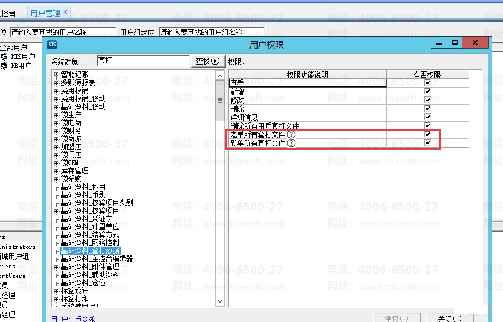Click the user group name search field
This screenshot has height=322, width=503.
212,32
